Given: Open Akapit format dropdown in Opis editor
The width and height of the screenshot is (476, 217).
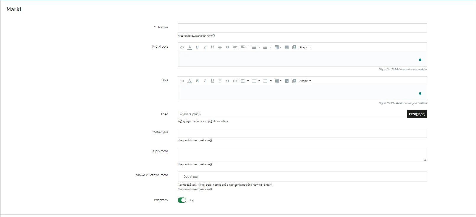Looking at the screenshot, I should 305,81.
